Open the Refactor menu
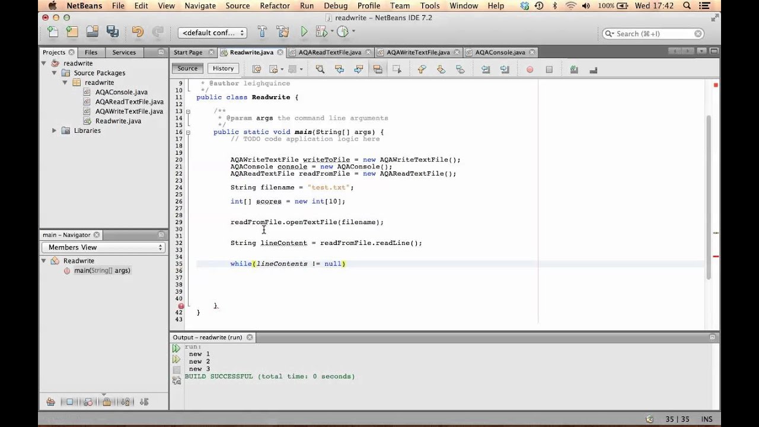The height and width of the screenshot is (427, 759). pyautogui.click(x=275, y=5)
